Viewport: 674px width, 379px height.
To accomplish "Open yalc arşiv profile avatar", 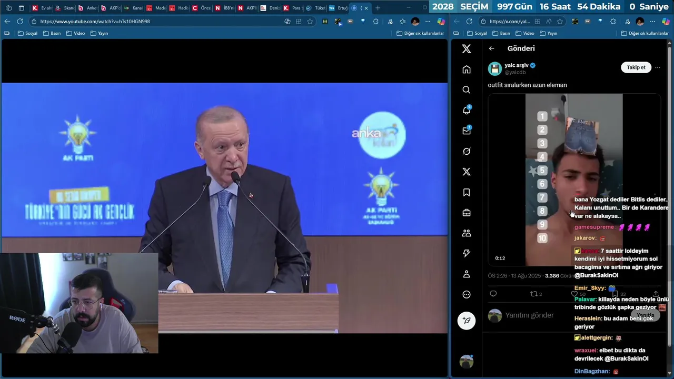I will [x=494, y=69].
